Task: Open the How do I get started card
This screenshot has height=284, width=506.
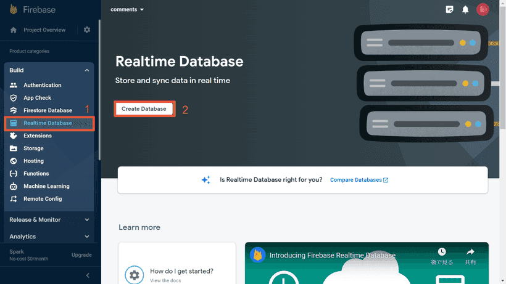Action: (x=177, y=263)
